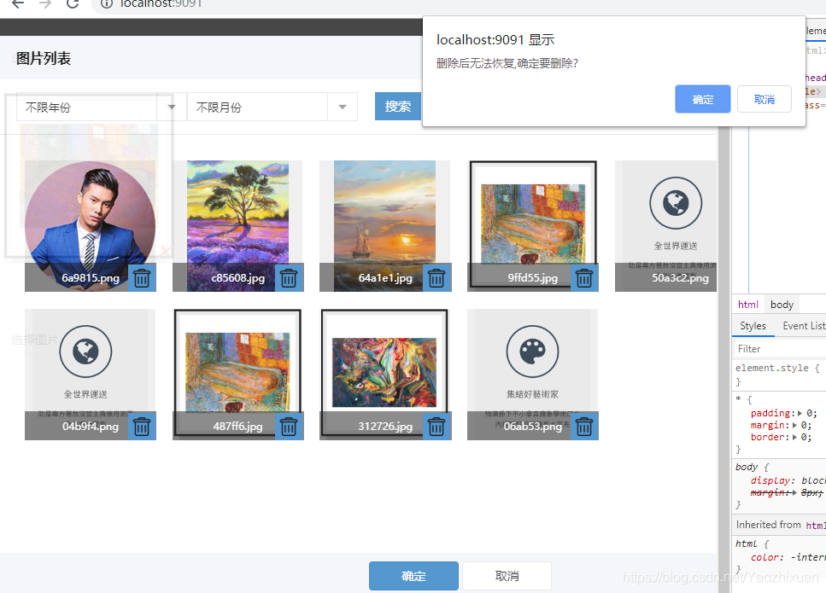Select the html breadcrumb in DevTools
The width and height of the screenshot is (826, 593).
click(x=748, y=305)
